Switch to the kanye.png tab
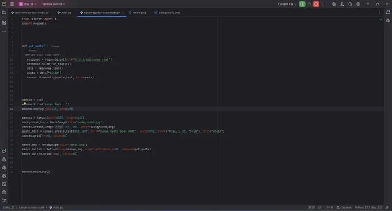Viewport: 392px width, 211px height. 137,13
